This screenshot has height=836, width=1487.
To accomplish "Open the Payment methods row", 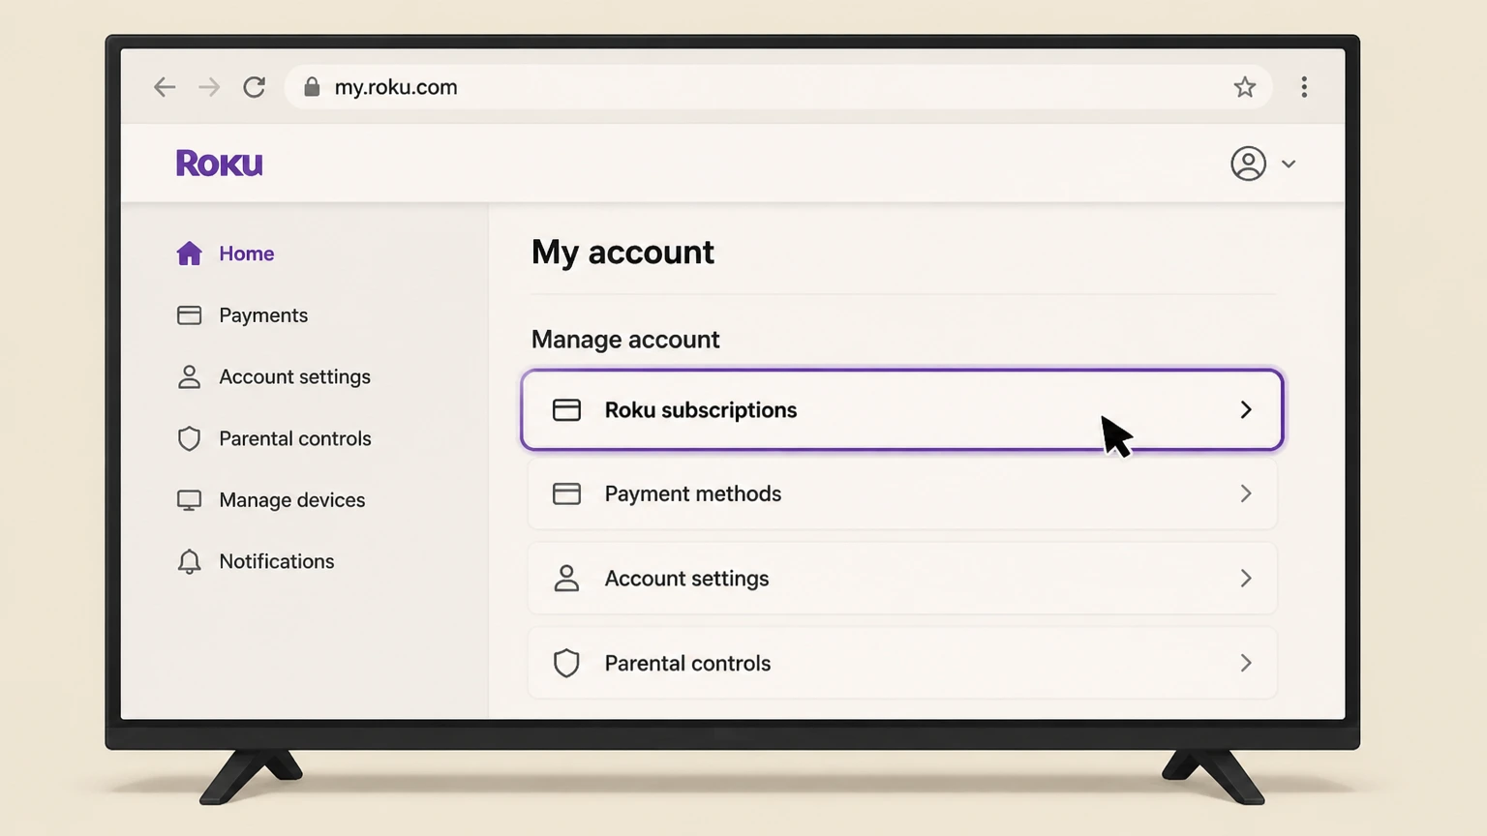I will coord(902,494).
